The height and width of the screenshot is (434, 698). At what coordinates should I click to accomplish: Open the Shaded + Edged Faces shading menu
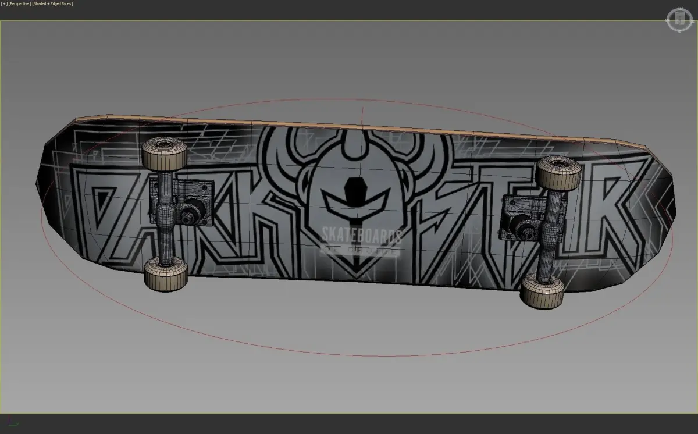pyautogui.click(x=52, y=3)
